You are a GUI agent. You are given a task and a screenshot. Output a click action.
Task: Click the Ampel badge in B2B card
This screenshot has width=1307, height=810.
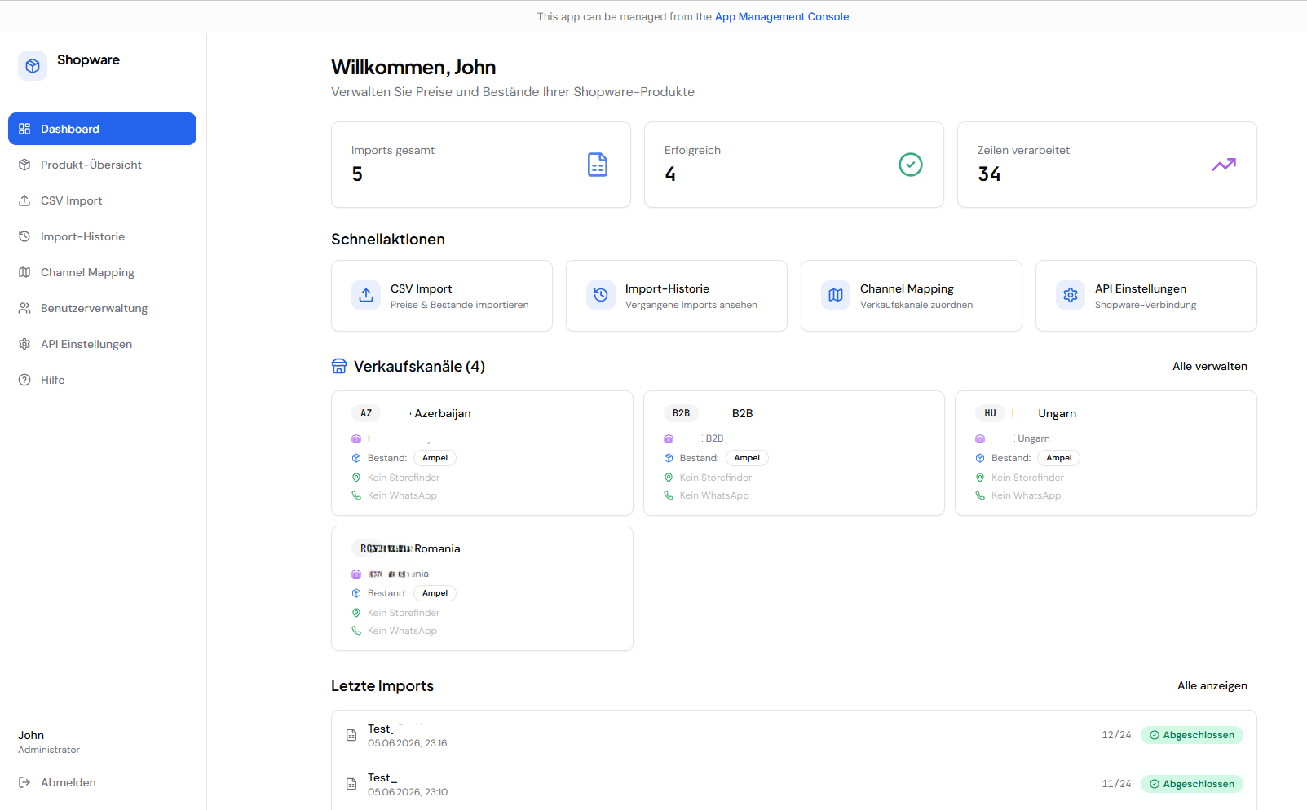[747, 458]
